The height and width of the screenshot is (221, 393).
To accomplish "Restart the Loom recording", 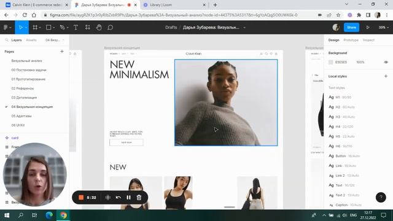I will (x=119, y=198).
